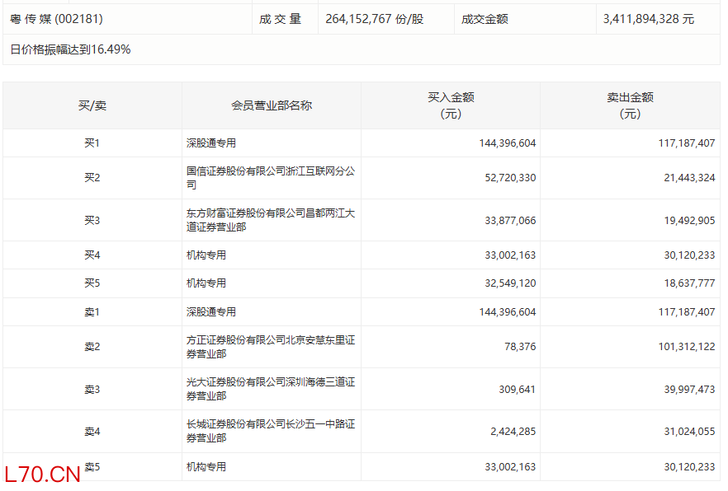
Task: Select the 买1 row label
Action: [x=92, y=143]
